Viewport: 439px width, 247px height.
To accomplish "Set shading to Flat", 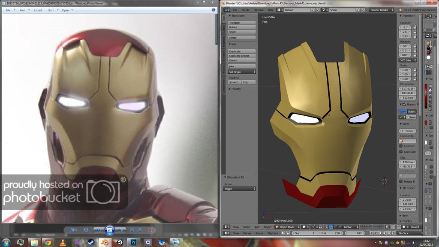I will pos(249,82).
